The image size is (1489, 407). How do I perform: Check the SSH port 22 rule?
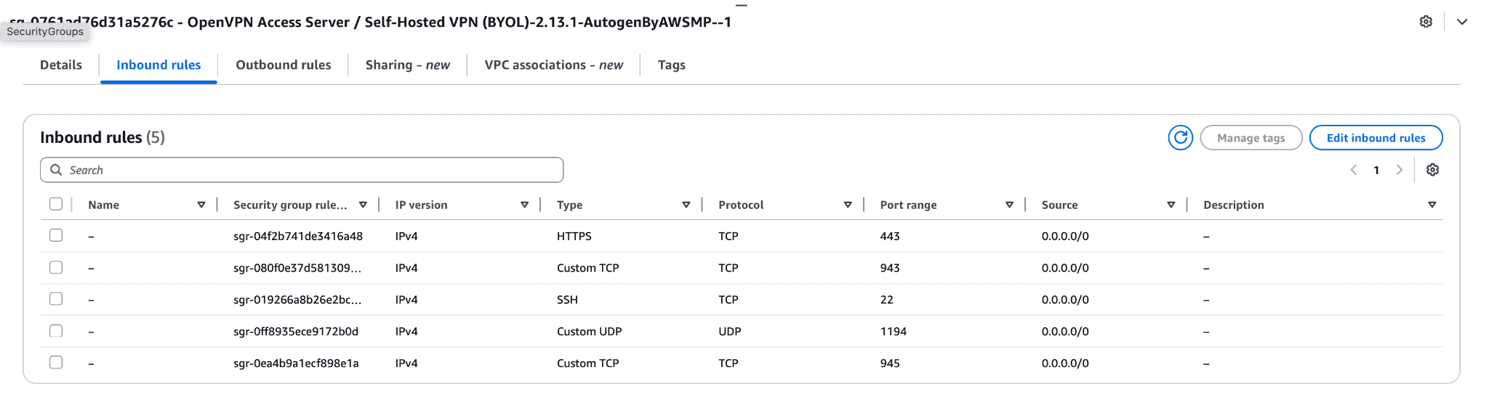56,299
